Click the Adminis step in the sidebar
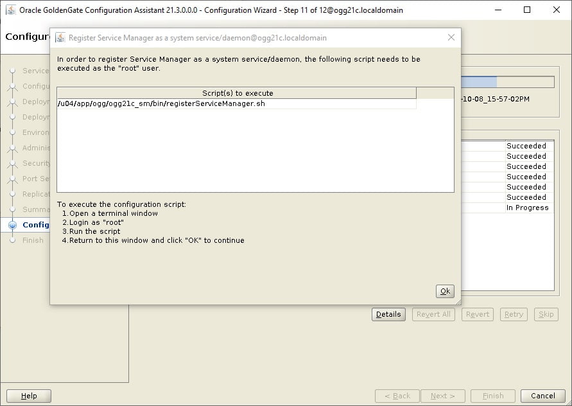Screen dimensions: 572x406 point(36,148)
